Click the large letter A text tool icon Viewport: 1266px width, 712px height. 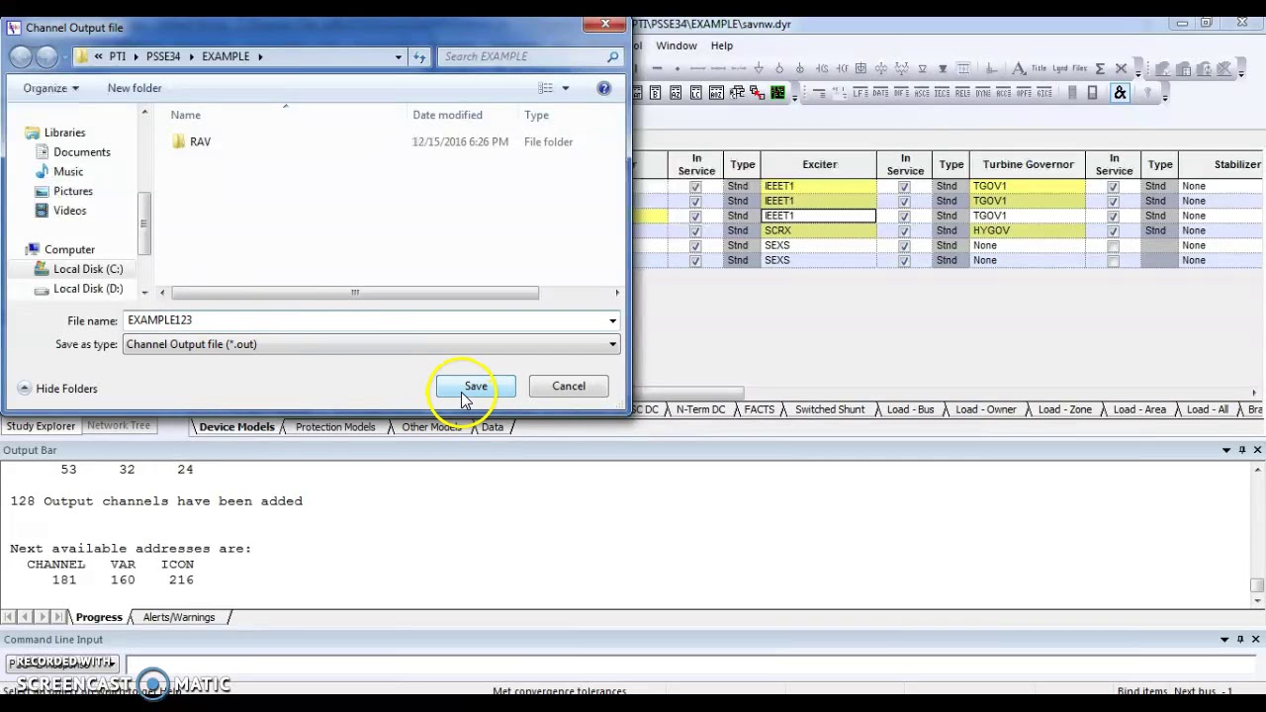[x=1018, y=68]
